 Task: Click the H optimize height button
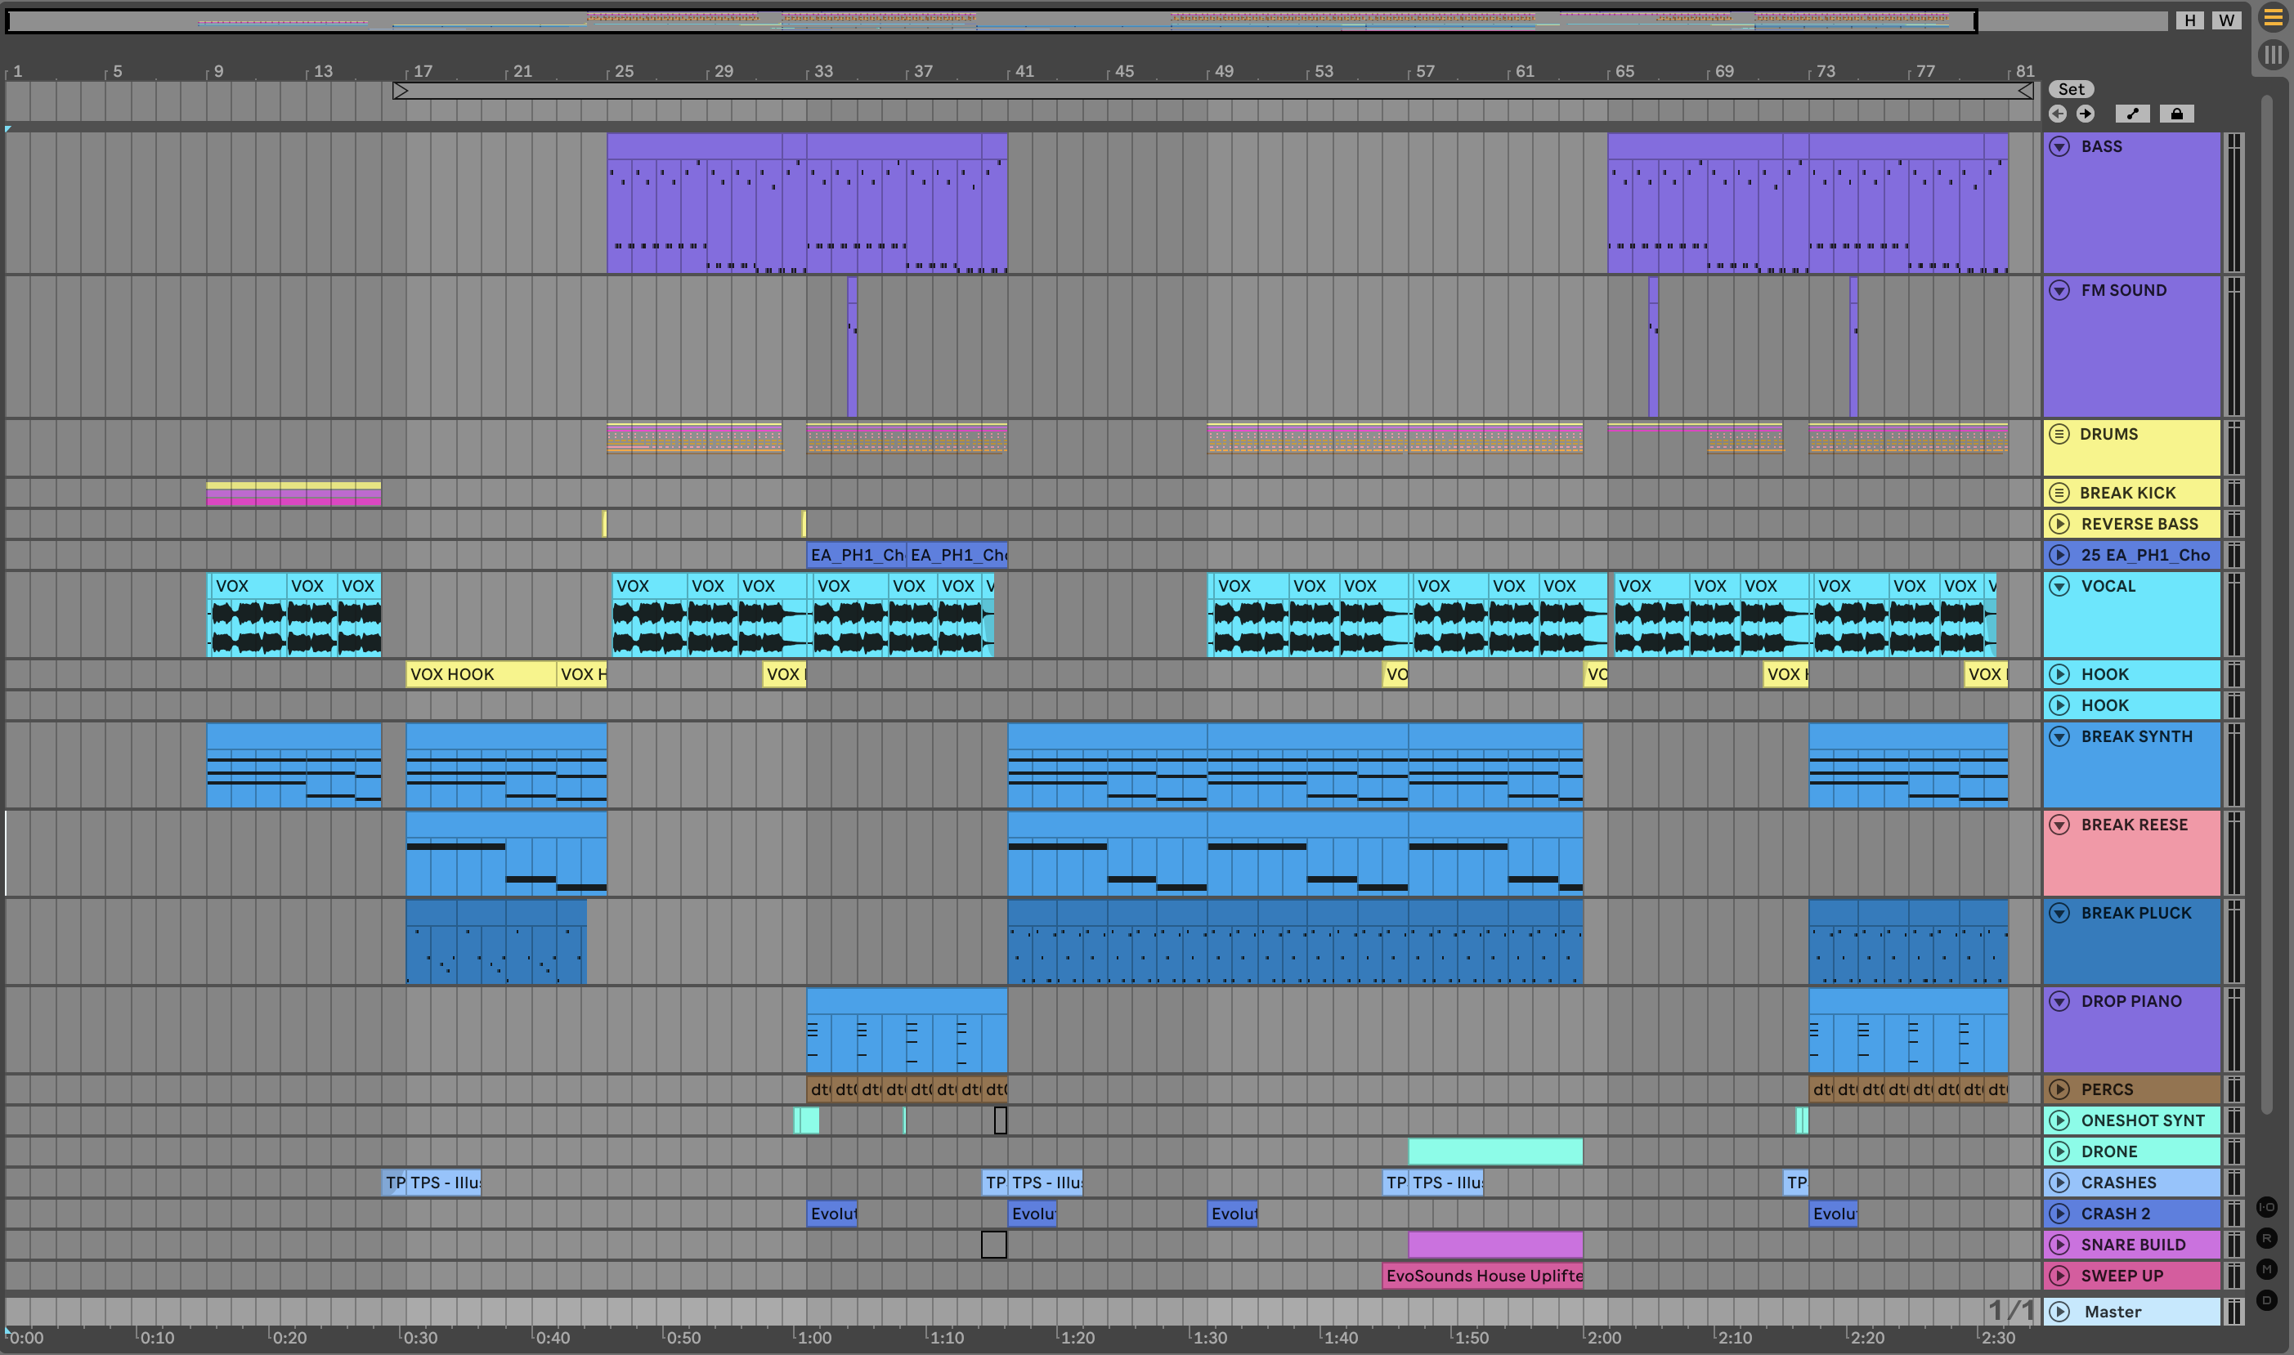point(2189,20)
